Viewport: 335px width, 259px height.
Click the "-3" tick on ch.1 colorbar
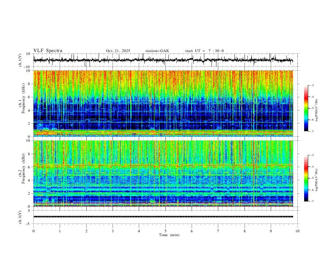312,85
